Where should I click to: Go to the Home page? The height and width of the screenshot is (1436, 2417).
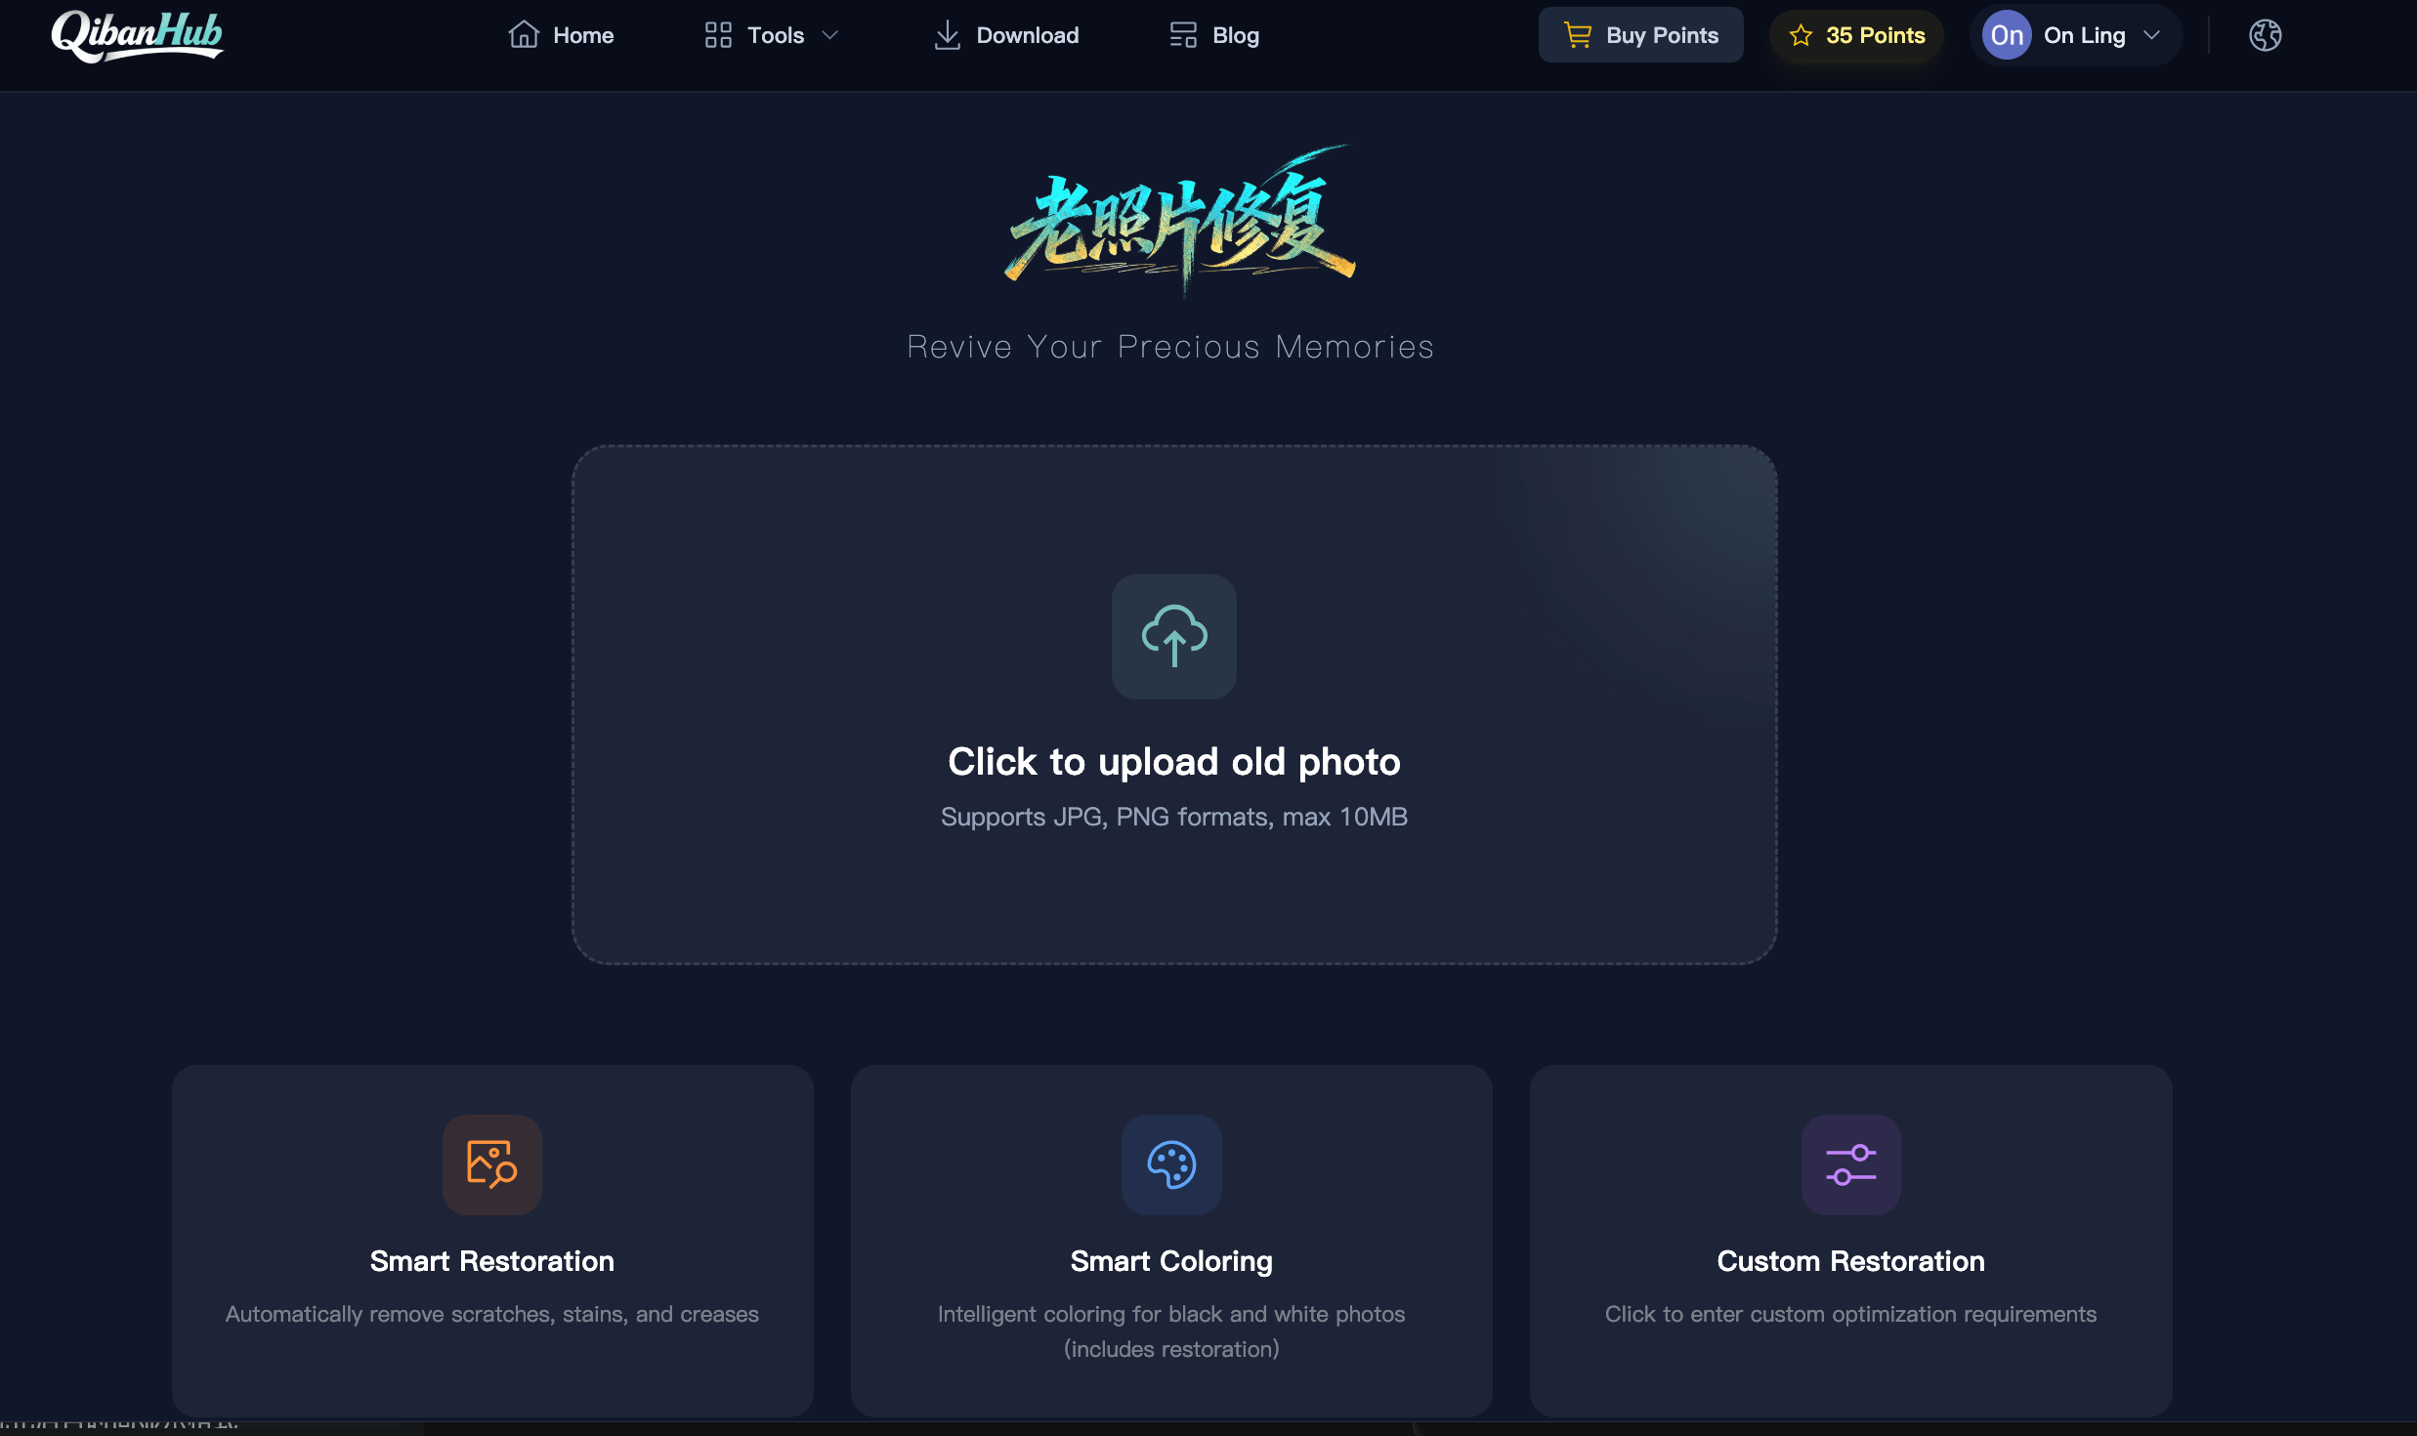pos(561,35)
